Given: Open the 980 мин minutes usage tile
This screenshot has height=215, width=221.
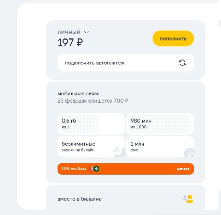Looking at the screenshot, I should pyautogui.click(x=160, y=123).
